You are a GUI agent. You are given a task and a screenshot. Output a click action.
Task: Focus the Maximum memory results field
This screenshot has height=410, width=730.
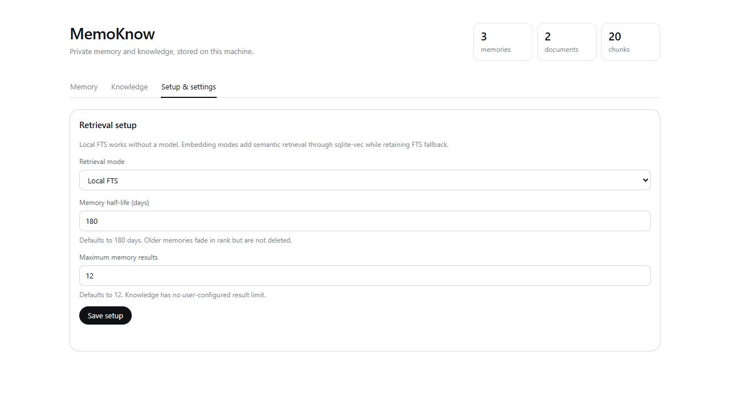pyautogui.click(x=365, y=276)
